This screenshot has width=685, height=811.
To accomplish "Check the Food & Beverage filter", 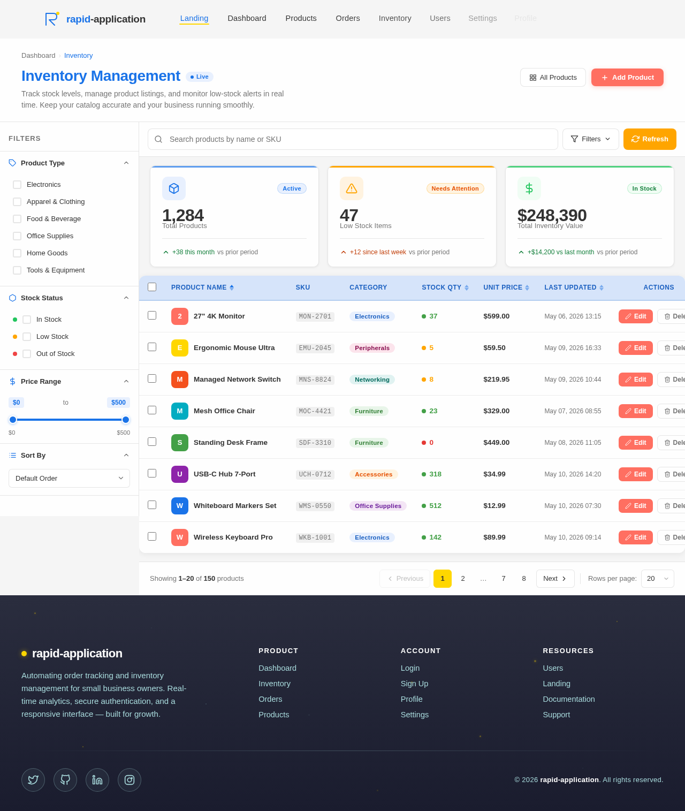I will coord(17,219).
